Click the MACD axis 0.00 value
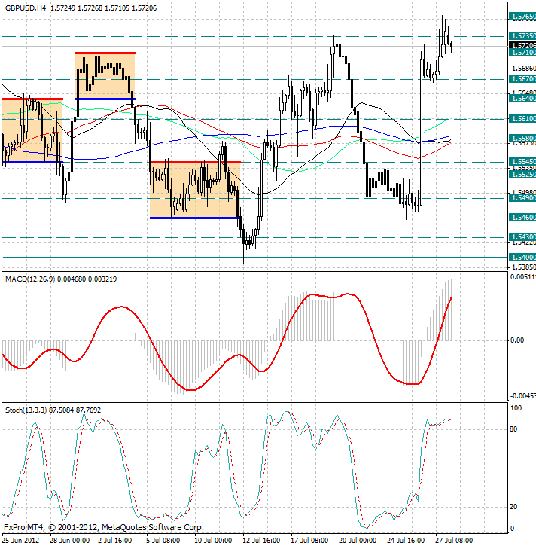 point(517,340)
